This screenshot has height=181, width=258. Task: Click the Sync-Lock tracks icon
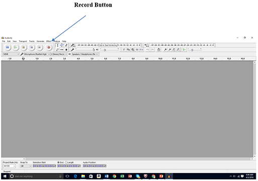[158, 50]
